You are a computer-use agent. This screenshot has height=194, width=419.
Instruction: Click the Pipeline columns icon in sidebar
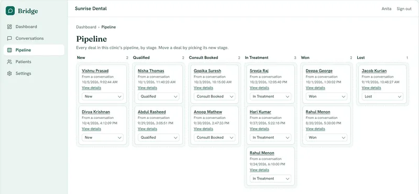click(x=9, y=50)
